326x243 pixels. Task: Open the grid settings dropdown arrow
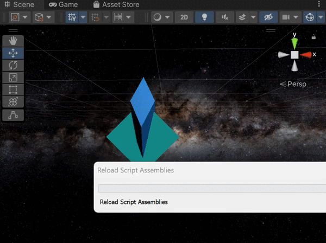pos(83,17)
